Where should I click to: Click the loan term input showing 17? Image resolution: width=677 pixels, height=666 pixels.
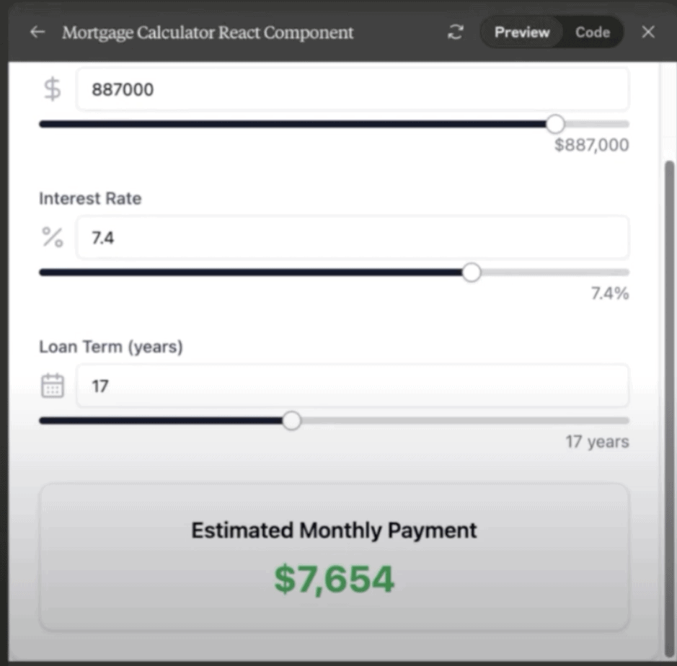point(352,386)
